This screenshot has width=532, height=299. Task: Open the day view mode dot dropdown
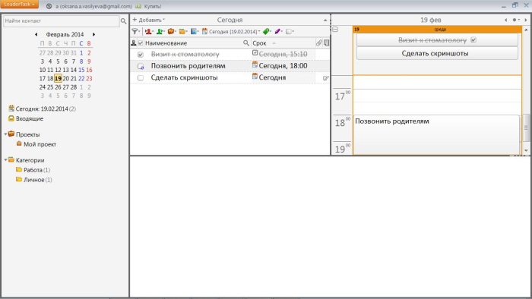(516, 20)
